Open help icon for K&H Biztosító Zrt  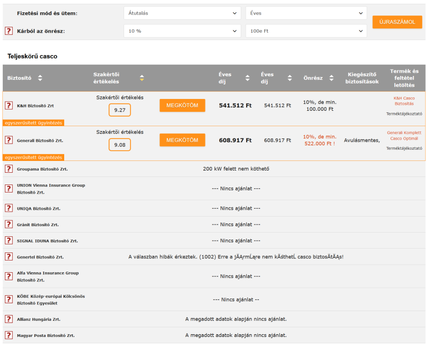click(9, 105)
